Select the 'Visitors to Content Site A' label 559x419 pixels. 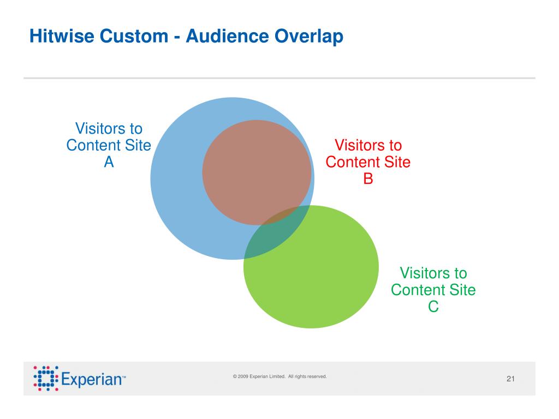point(109,145)
